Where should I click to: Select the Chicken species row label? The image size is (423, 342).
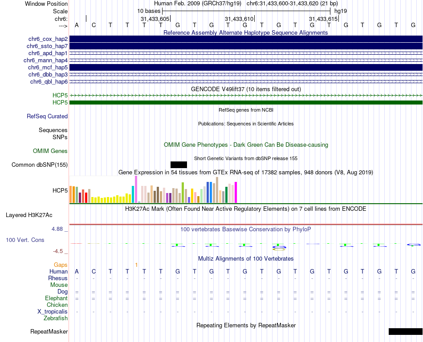57,305
